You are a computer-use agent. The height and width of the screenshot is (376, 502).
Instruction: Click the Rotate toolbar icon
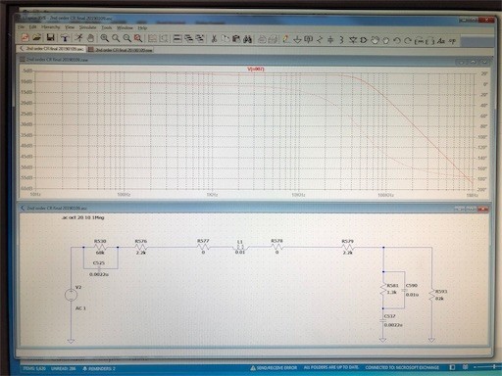(420, 41)
